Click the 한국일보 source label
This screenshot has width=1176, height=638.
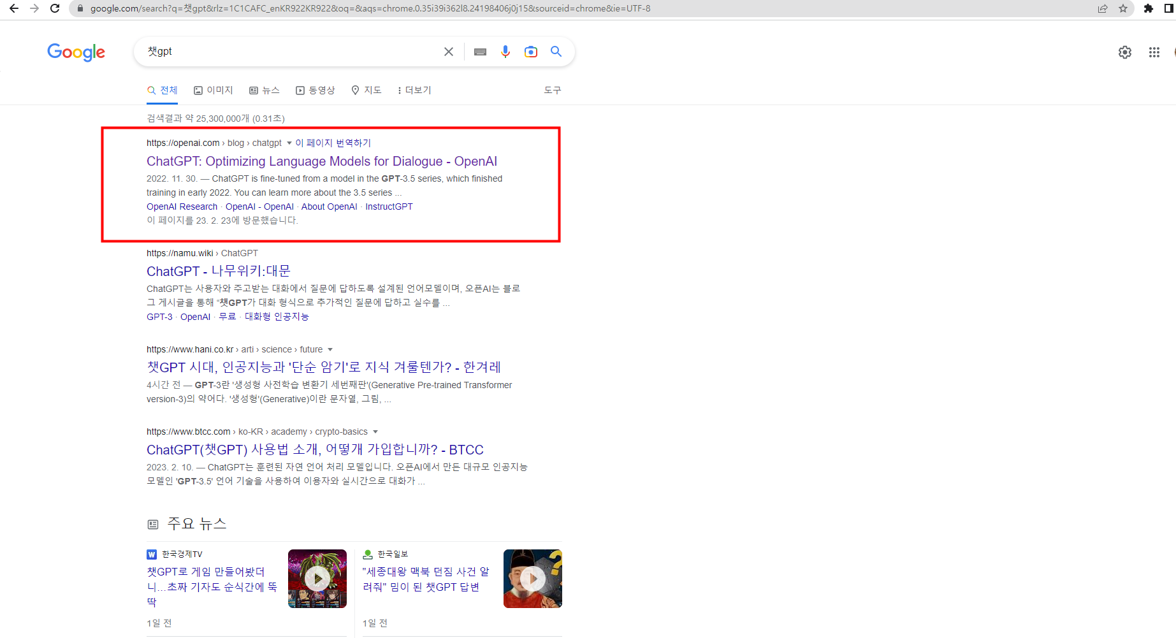pyautogui.click(x=393, y=555)
